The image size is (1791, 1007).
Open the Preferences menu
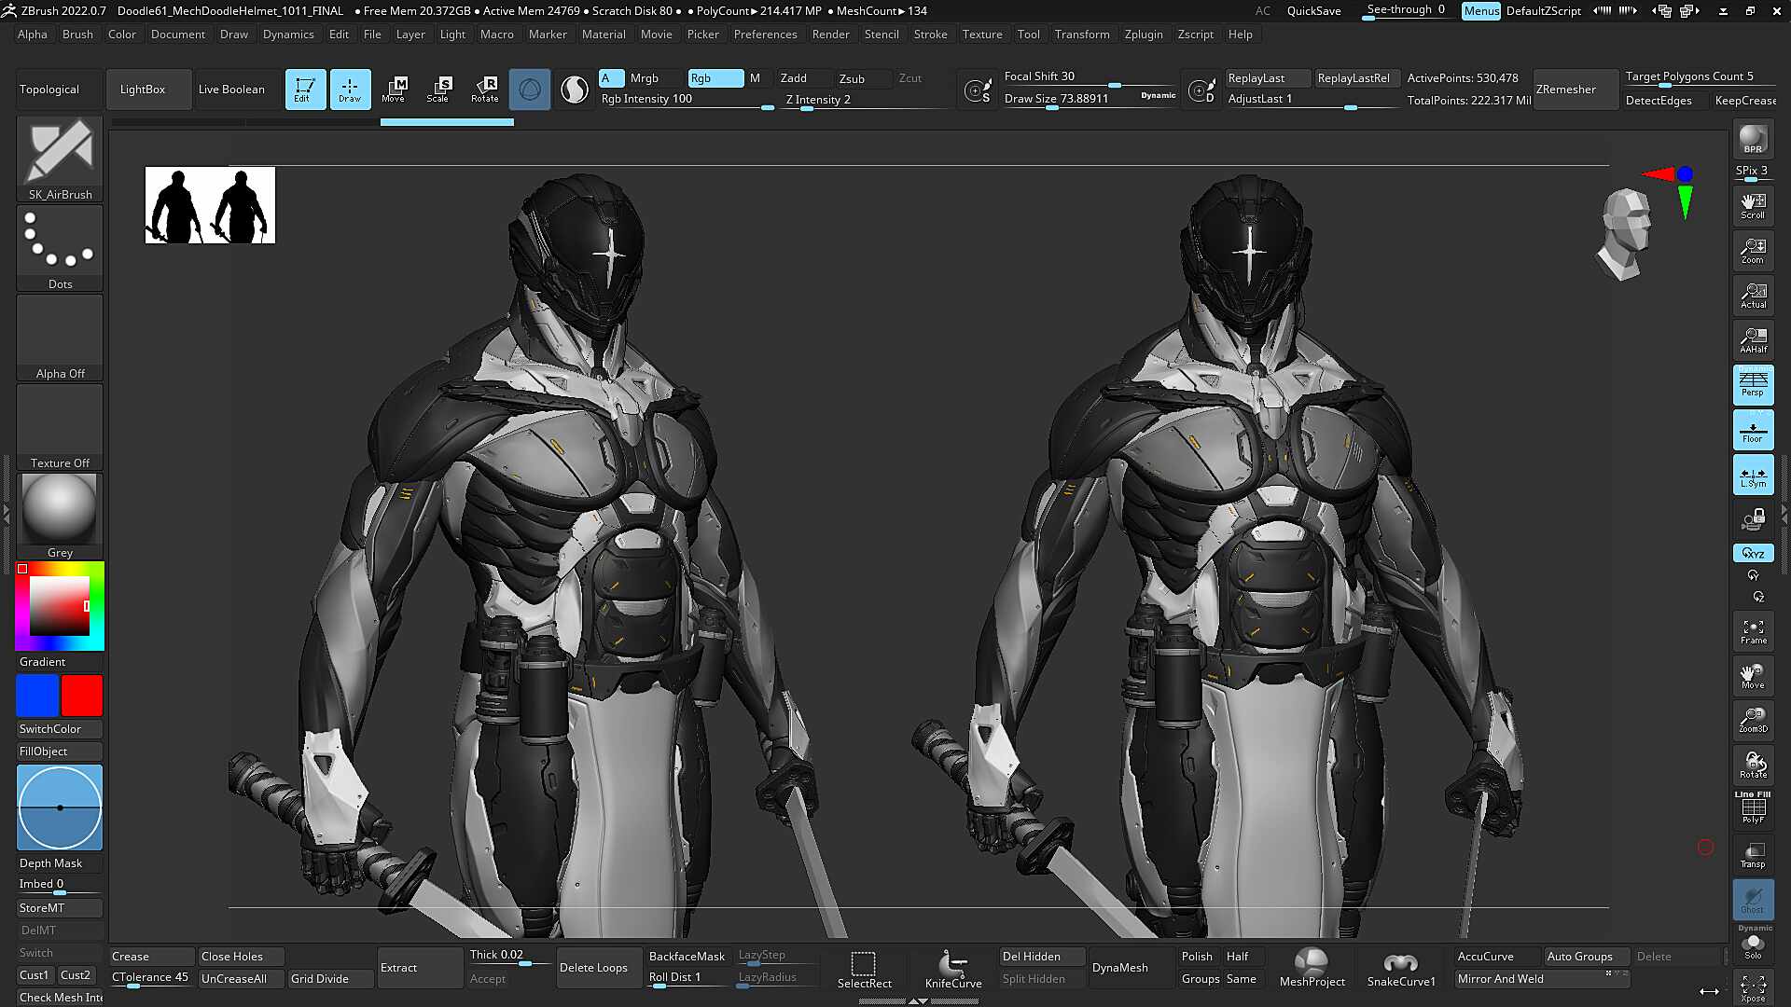pos(765,34)
